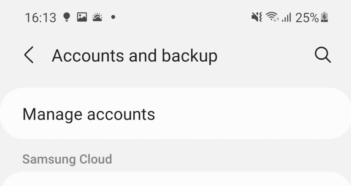This screenshot has height=186, width=351.
Task: Tap the Samsung Cloud section header
Action: (x=67, y=159)
